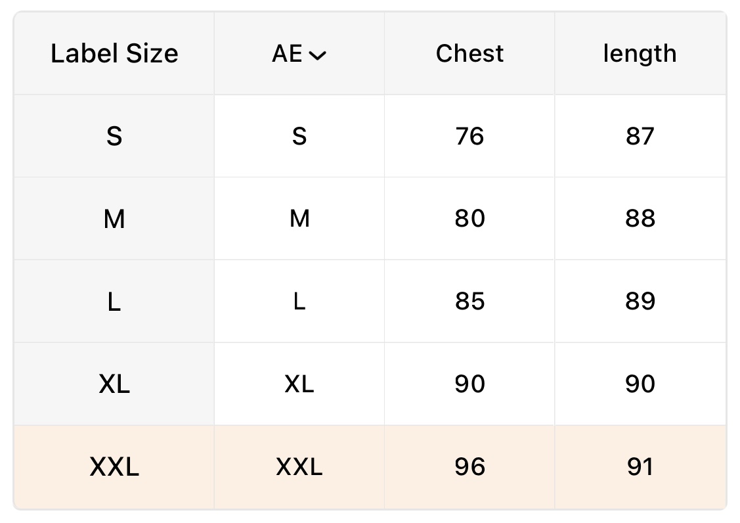The image size is (740, 523).
Task: Click the length column header
Action: pos(640,54)
